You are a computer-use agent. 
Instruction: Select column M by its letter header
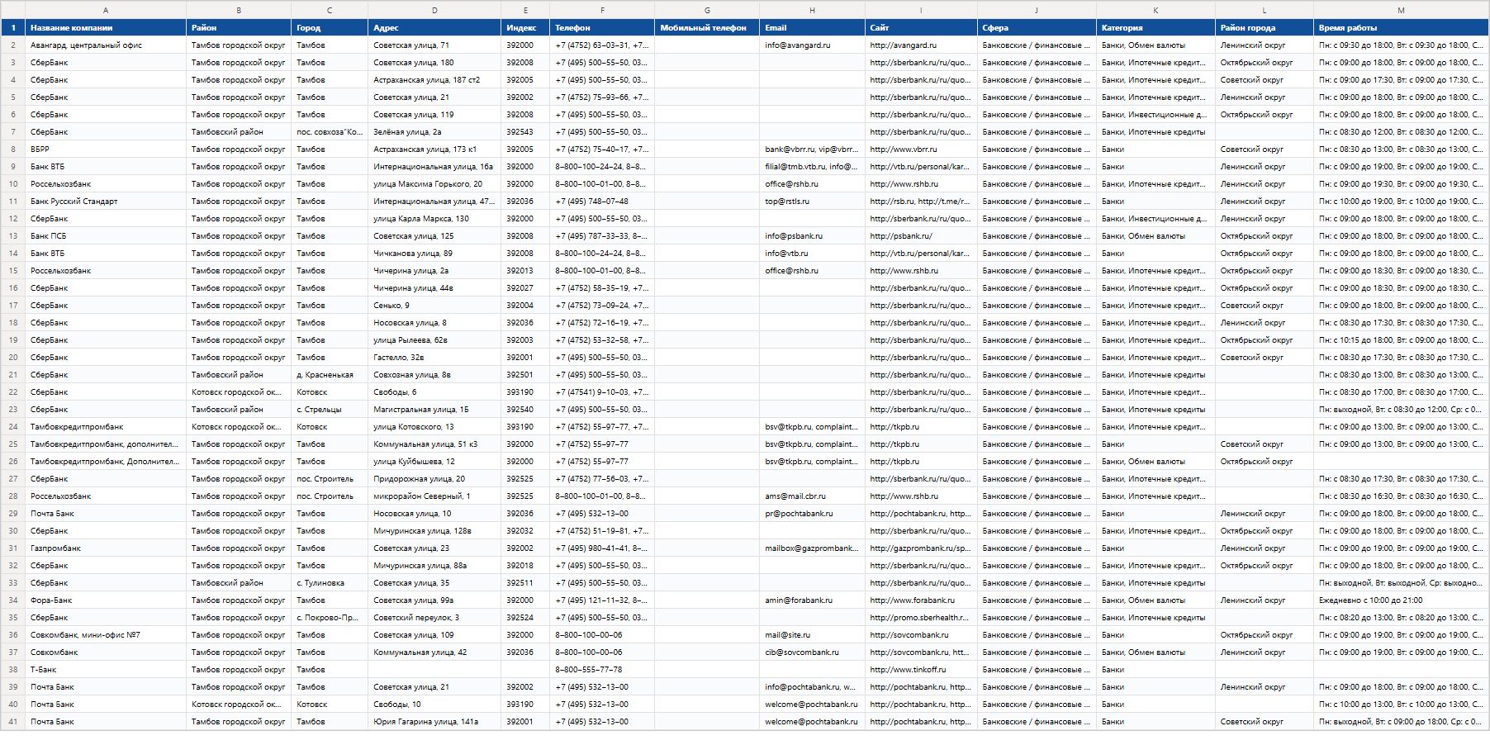[x=1401, y=10]
